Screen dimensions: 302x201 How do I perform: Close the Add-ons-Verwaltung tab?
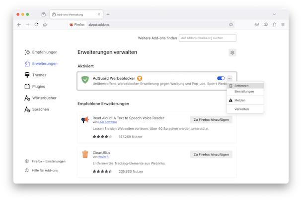[99, 14]
